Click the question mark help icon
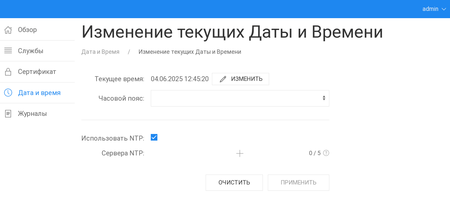Screen dimensions: 450x198 click(326, 153)
